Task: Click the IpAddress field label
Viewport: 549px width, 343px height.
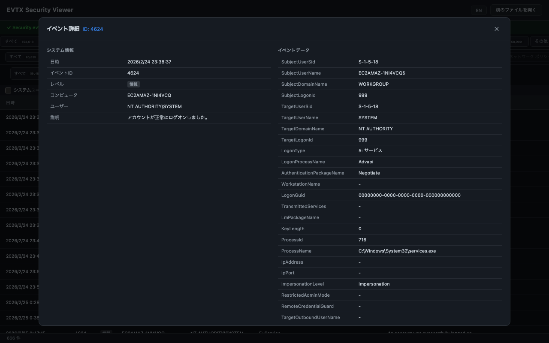Action: click(292, 262)
